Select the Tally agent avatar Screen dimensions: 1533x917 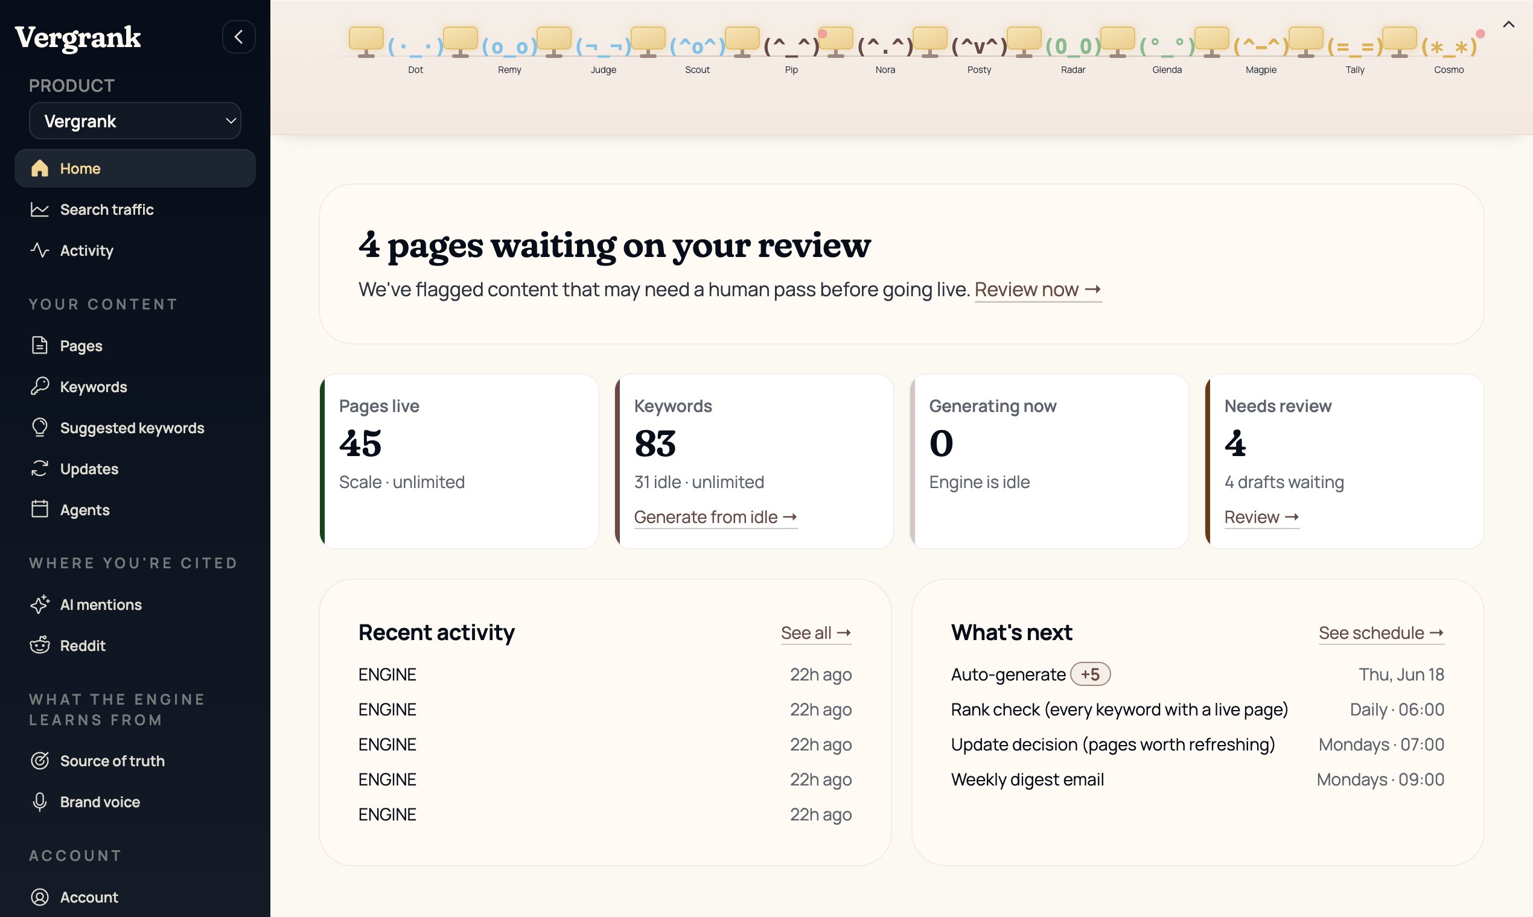pyautogui.click(x=1355, y=46)
